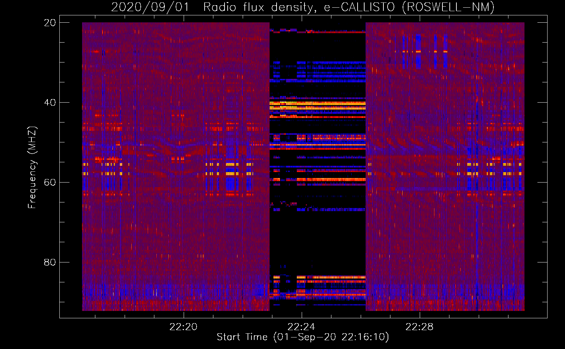
Task: Click the '60' frequency tick label
Action: (50, 183)
